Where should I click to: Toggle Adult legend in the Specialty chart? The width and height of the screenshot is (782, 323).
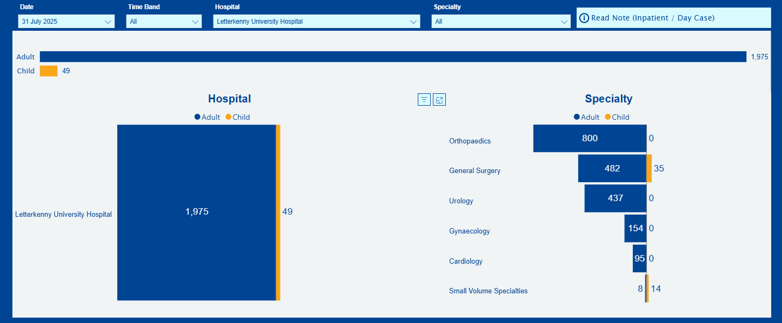click(x=587, y=117)
